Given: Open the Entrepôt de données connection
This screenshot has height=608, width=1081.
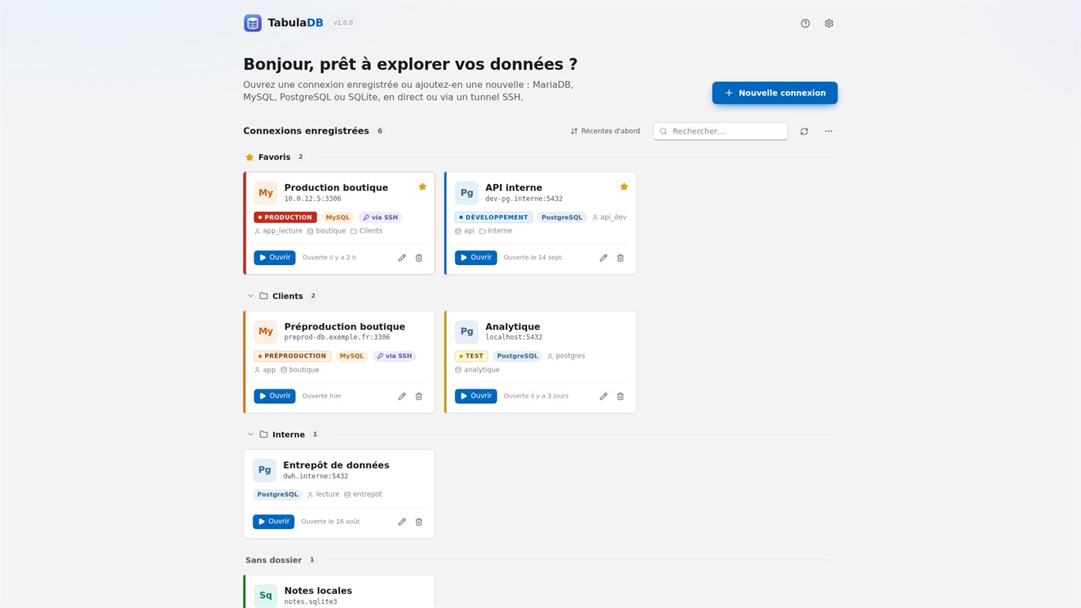Looking at the screenshot, I should pyautogui.click(x=274, y=521).
